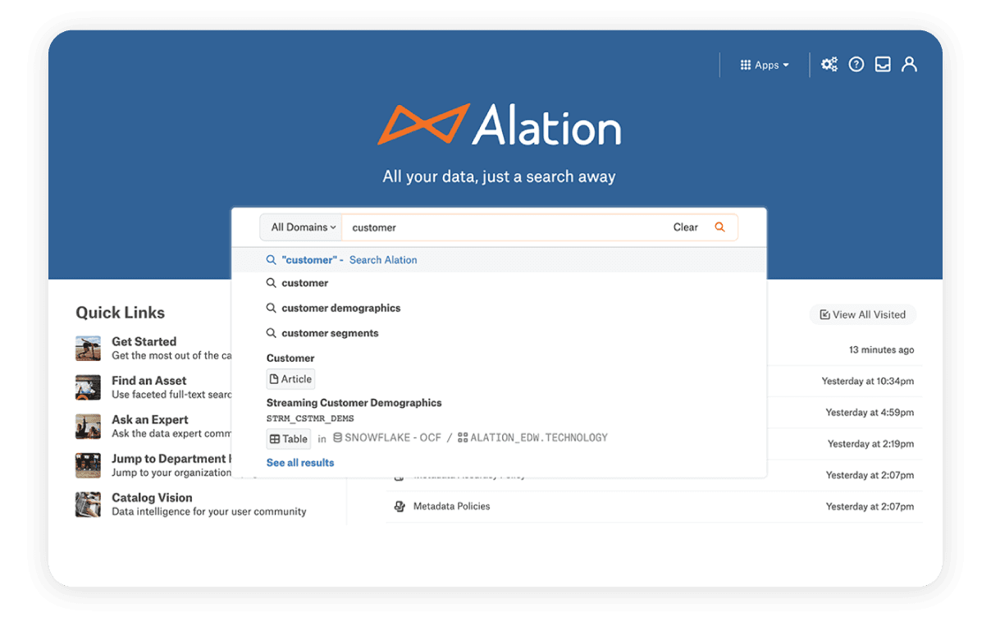991x617 pixels.
Task: Expand the Apps menu chevron
Action: pos(784,64)
